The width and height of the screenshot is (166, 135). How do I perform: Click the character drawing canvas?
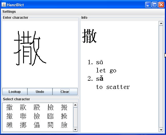[40, 54]
